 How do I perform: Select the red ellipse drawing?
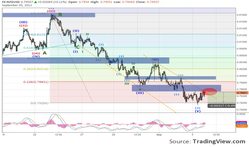point(209,92)
